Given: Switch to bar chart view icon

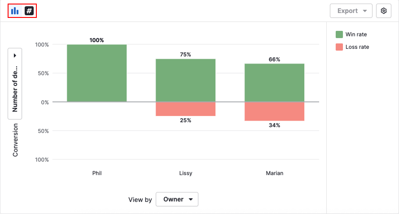Looking at the screenshot, I should tap(15, 11).
